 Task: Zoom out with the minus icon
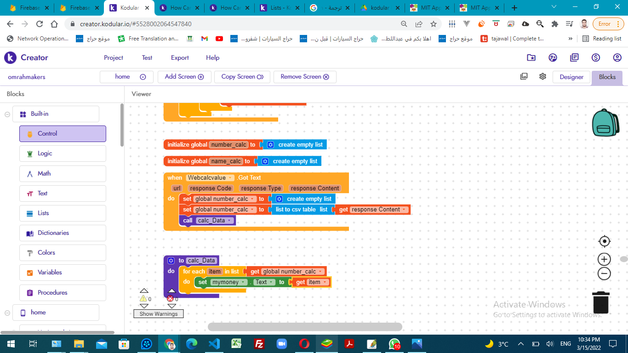pyautogui.click(x=604, y=274)
